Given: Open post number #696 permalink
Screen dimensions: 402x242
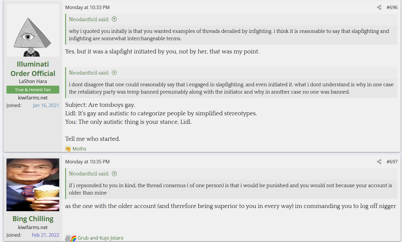Looking at the screenshot, I should (392, 8).
